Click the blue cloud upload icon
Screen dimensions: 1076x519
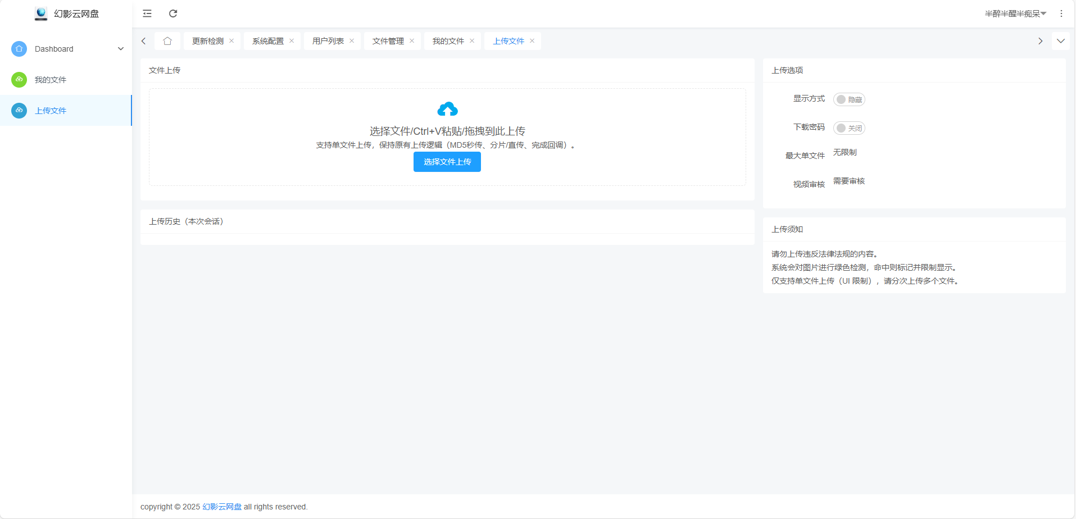tap(447, 109)
